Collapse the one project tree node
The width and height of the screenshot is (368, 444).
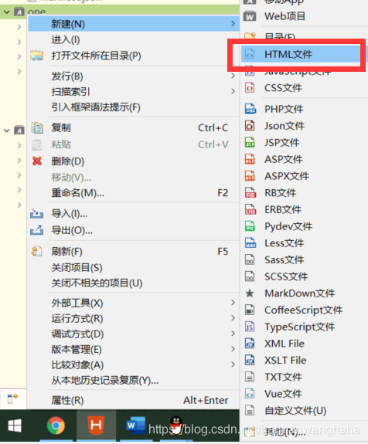click(6, 12)
